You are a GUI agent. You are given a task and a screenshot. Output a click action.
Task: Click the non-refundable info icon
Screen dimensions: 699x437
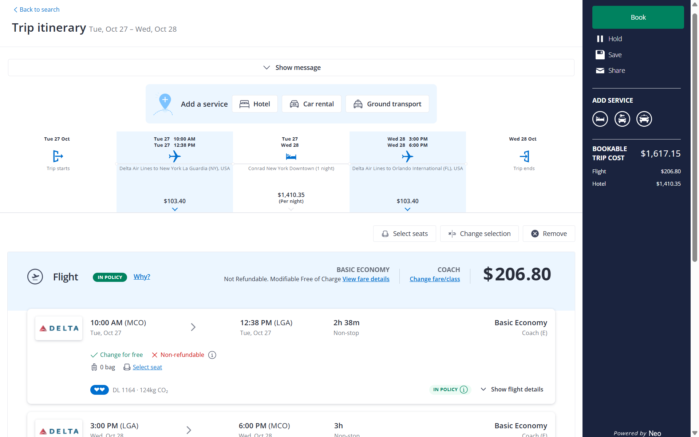click(x=212, y=355)
